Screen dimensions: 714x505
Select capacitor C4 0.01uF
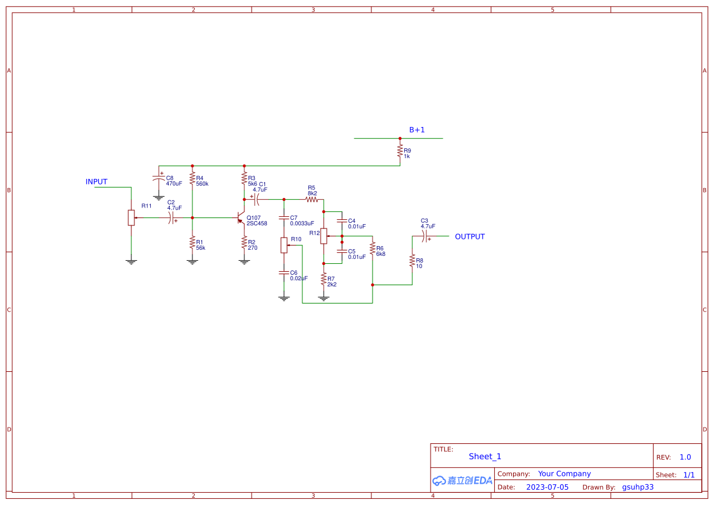(342, 221)
